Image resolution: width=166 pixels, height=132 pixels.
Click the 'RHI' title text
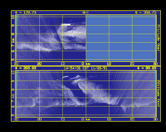86,13
